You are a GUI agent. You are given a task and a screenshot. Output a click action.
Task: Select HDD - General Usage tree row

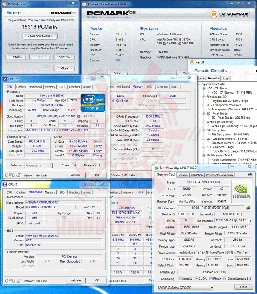click(x=220, y=147)
